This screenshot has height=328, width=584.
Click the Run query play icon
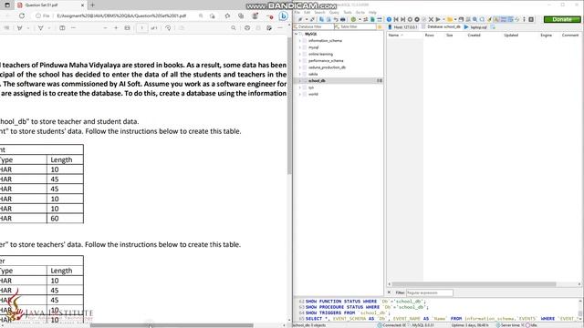438,19
